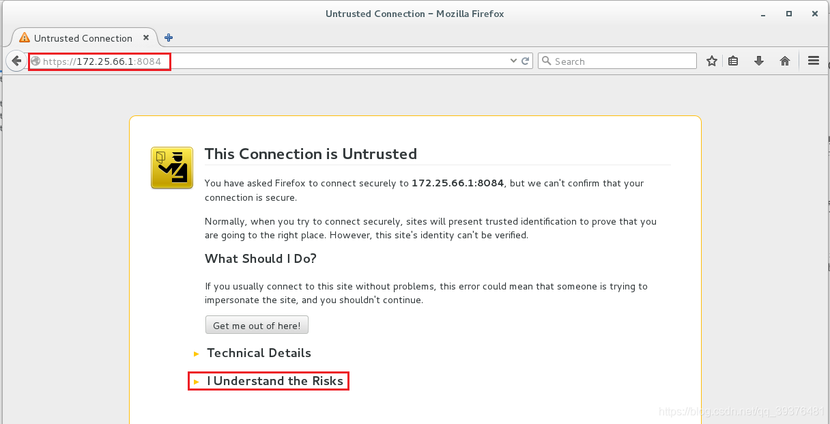Open a new tab with plus icon

tap(169, 38)
